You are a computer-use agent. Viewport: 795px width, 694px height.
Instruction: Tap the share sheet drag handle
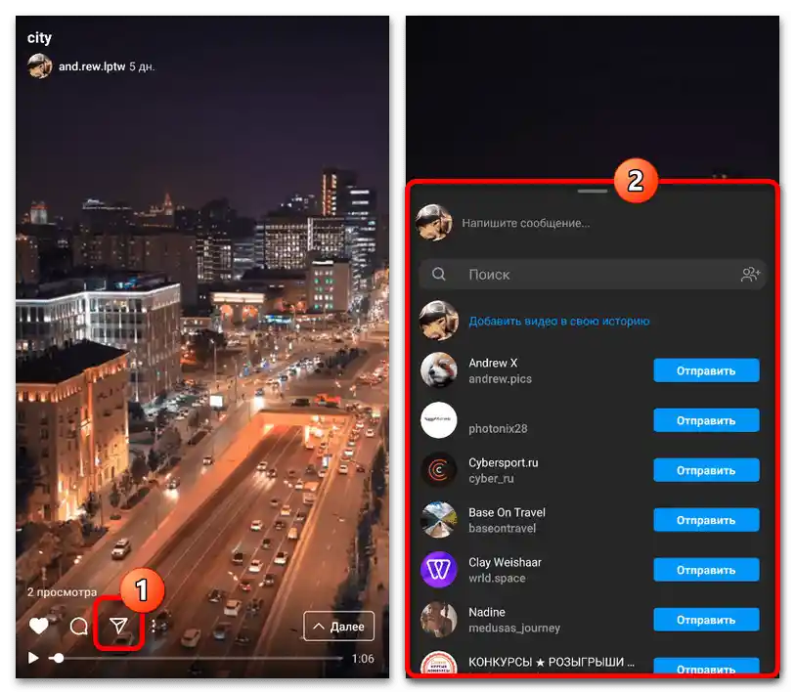pos(593,192)
